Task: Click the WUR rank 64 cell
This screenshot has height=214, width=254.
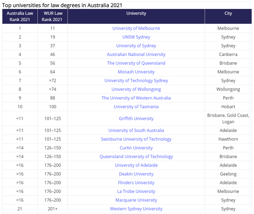Action: (x=52, y=72)
